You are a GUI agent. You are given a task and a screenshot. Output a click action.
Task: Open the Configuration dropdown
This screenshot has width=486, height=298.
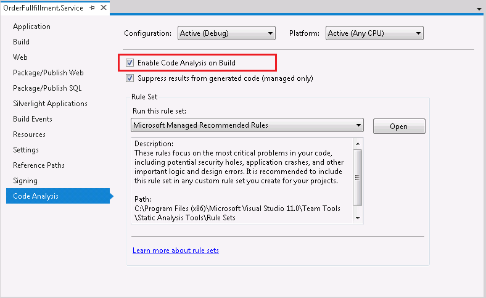(x=226, y=33)
